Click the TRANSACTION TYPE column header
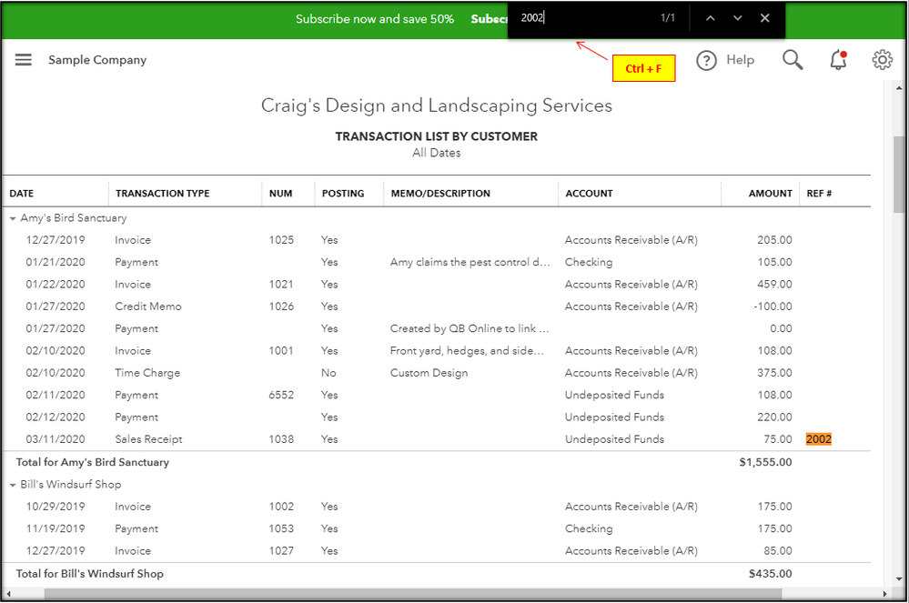 162,194
